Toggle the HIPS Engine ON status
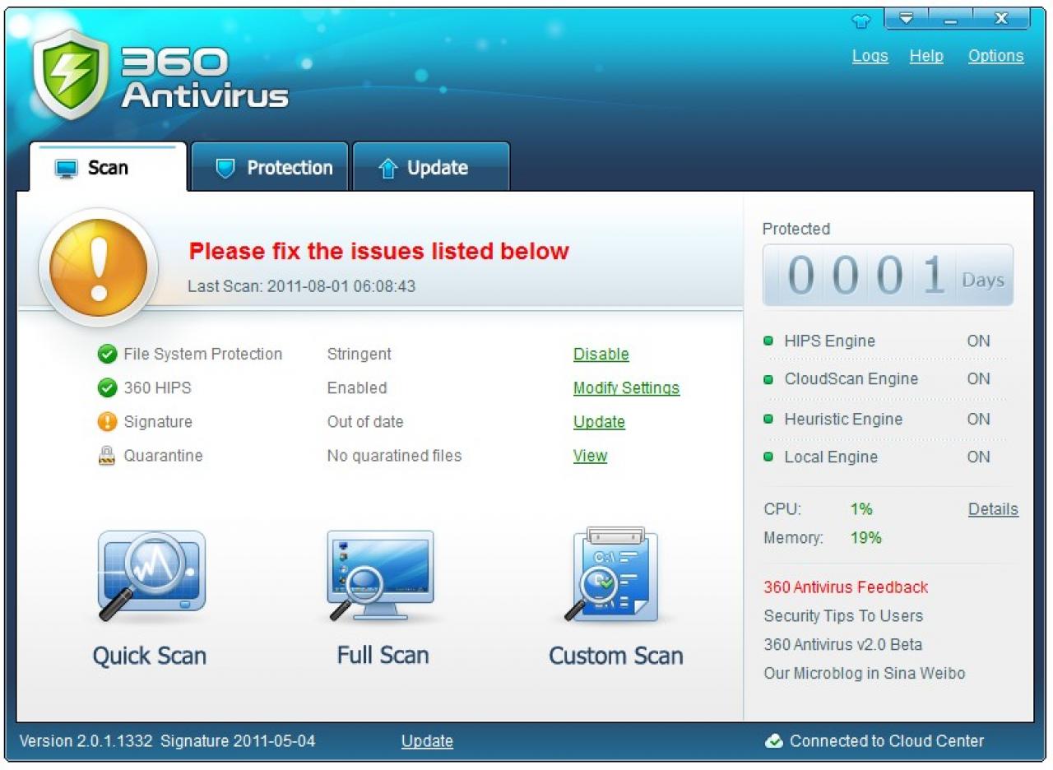This screenshot has width=1053, height=770. (979, 341)
